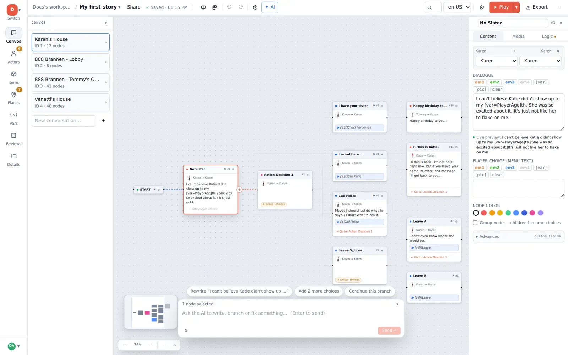Click the duplicate screens icon in toolbar
Viewport: 568px width, 355px height.
(x=214, y=7)
